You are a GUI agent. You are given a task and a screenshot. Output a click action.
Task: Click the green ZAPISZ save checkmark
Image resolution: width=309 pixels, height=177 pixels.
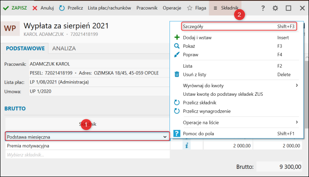pos(6,8)
